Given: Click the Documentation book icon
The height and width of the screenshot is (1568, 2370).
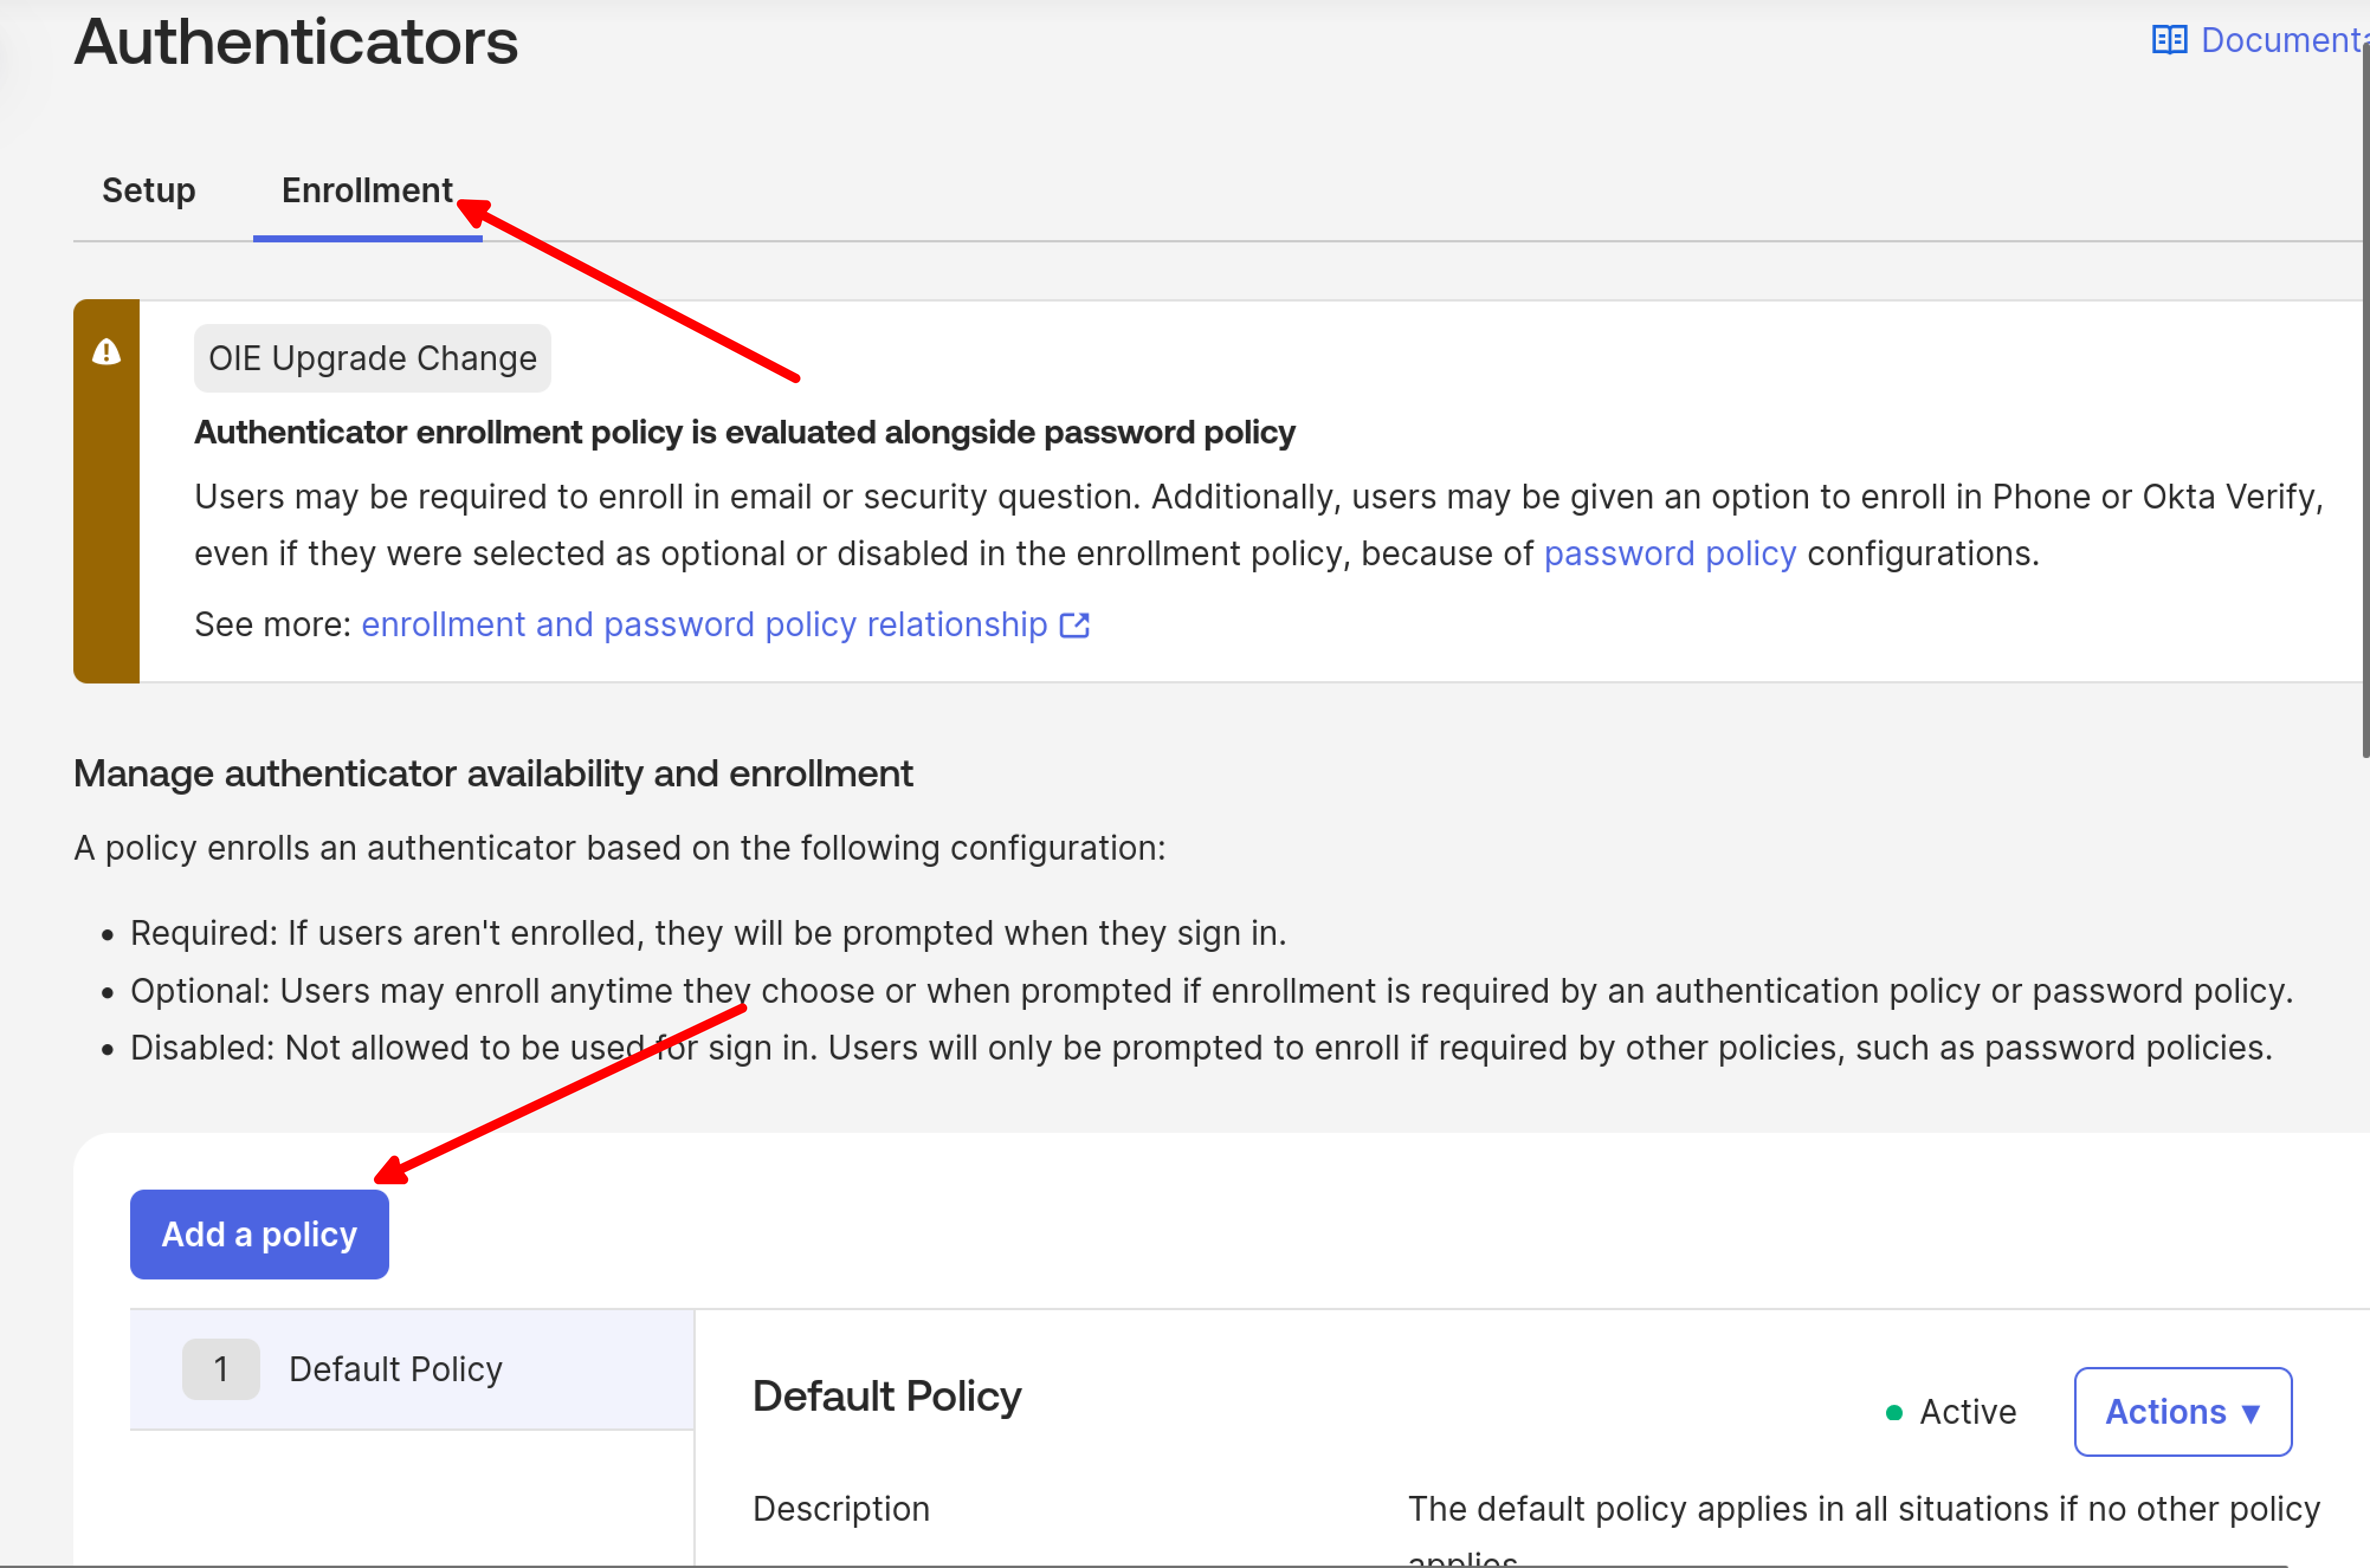Looking at the screenshot, I should pos(2169,40).
